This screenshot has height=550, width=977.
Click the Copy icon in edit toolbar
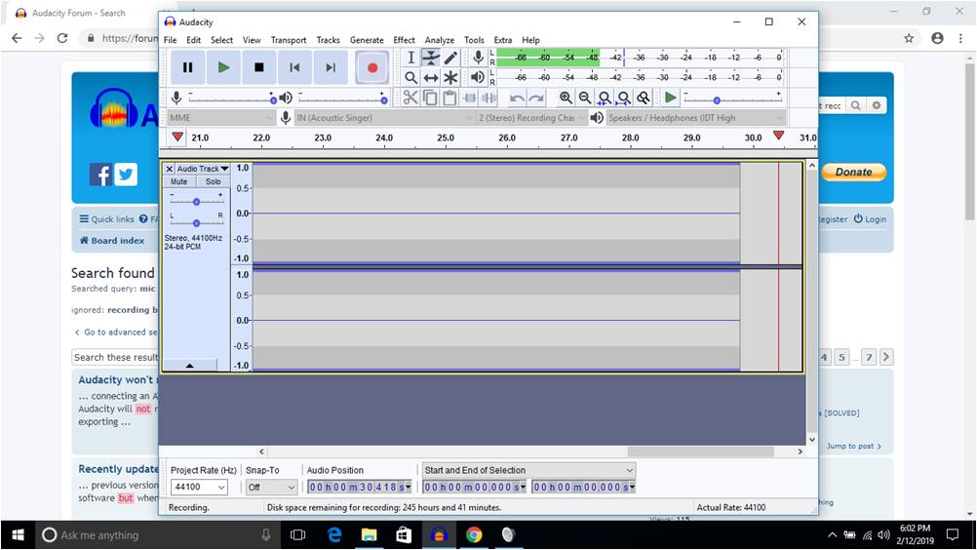point(430,98)
